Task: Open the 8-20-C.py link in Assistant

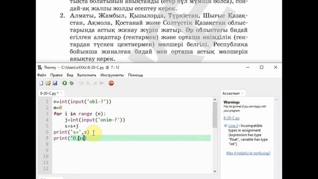Action: click(x=232, y=118)
